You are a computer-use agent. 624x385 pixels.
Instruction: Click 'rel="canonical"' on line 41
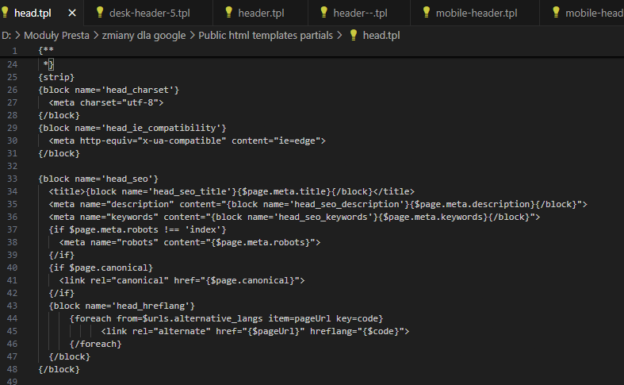click(x=129, y=280)
